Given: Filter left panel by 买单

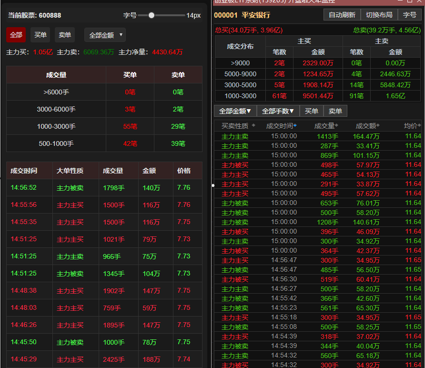Looking at the screenshot, I should point(40,35).
